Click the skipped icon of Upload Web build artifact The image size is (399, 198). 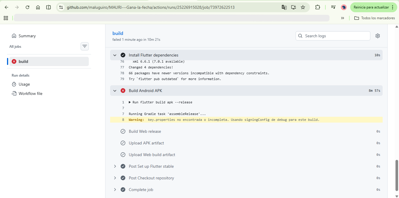pyautogui.click(x=123, y=155)
